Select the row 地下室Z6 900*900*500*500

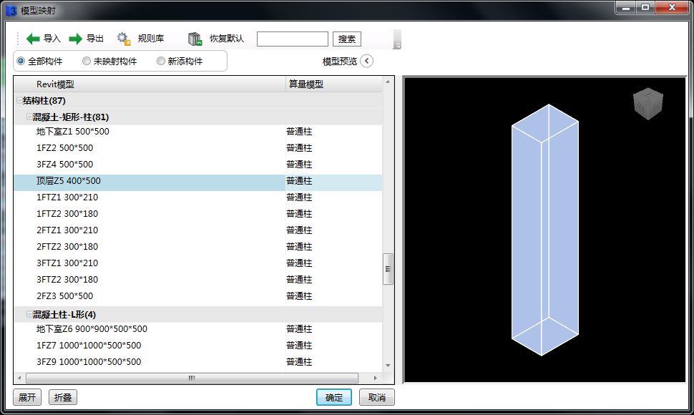pos(198,328)
